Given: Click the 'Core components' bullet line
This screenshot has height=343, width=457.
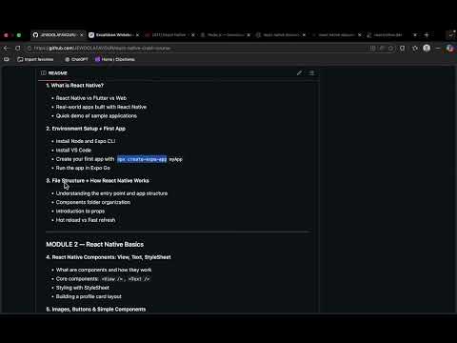Looking at the screenshot, I should 103,279.
